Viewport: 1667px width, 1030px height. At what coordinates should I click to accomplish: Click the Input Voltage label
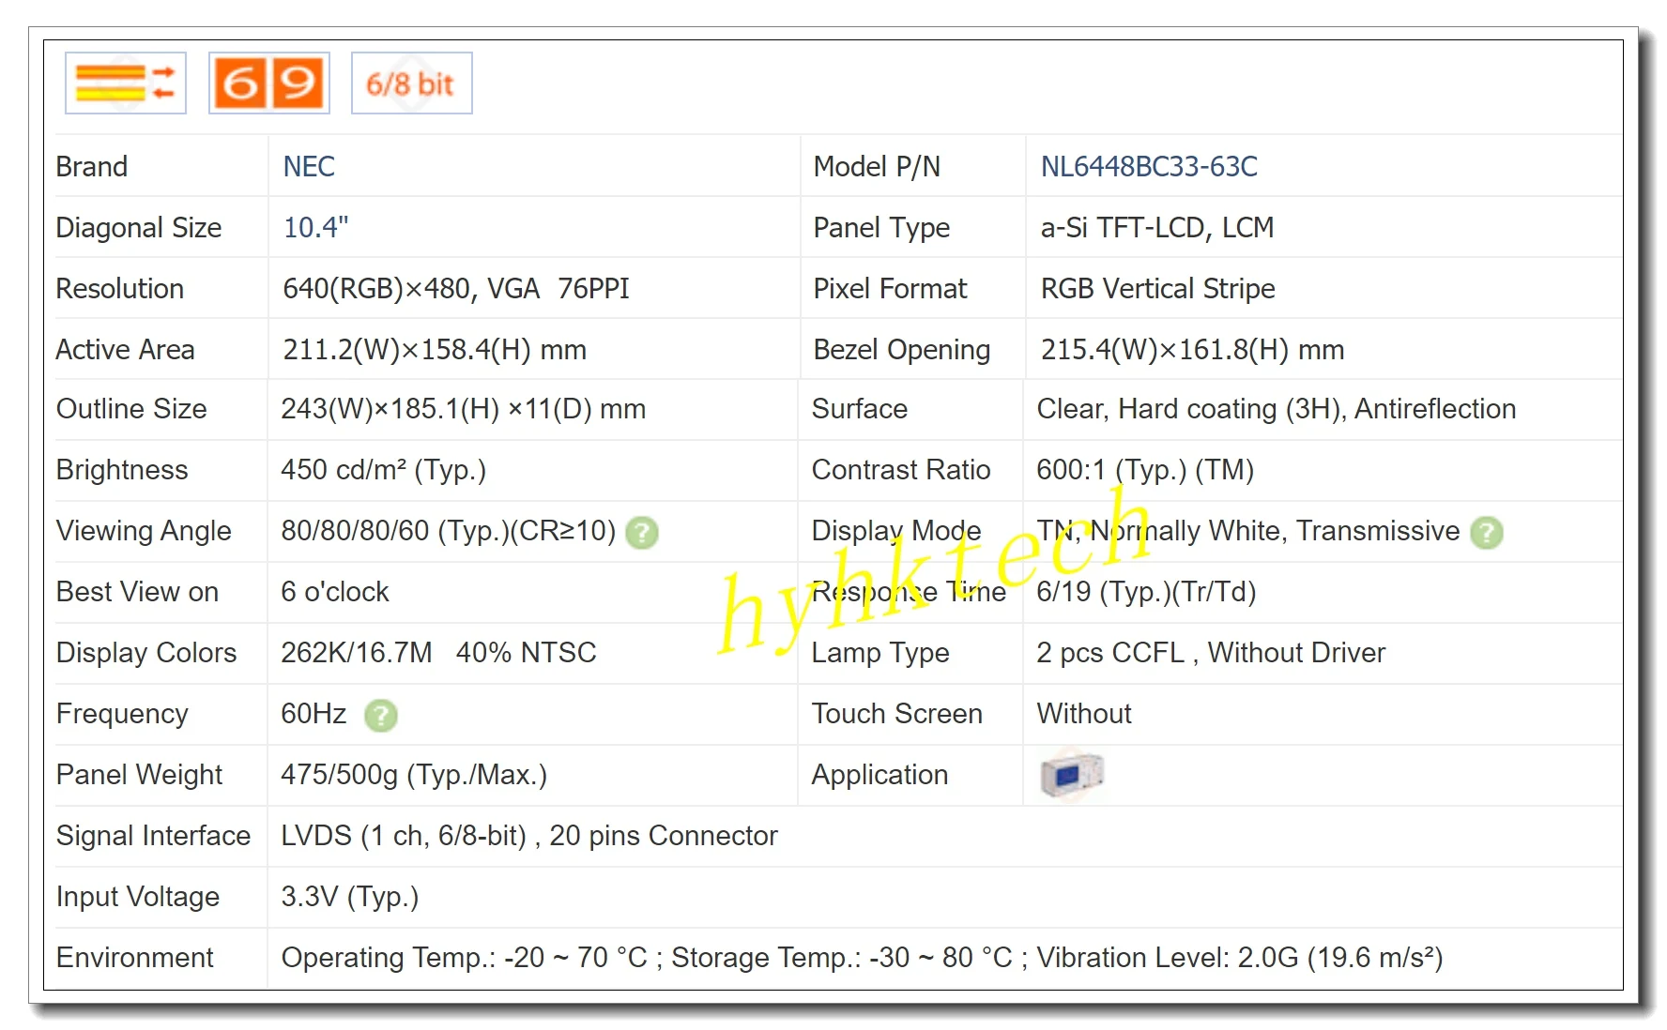click(138, 897)
